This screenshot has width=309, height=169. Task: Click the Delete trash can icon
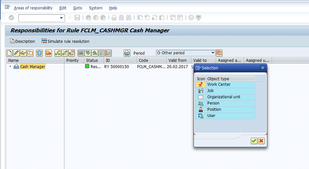pos(39,53)
